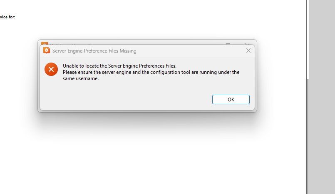Image resolution: width=335 pixels, height=194 pixels.
Task: Close the background window behind the error dialog
Action: pos(247,43)
